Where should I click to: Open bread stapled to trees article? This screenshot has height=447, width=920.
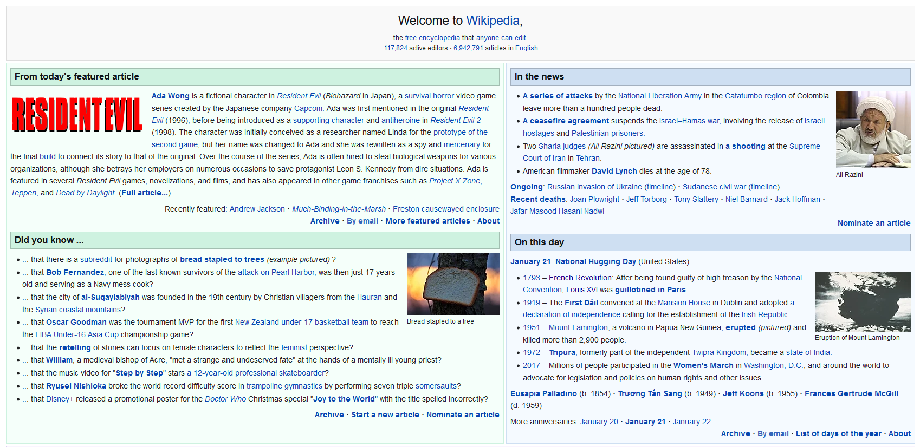coord(222,259)
